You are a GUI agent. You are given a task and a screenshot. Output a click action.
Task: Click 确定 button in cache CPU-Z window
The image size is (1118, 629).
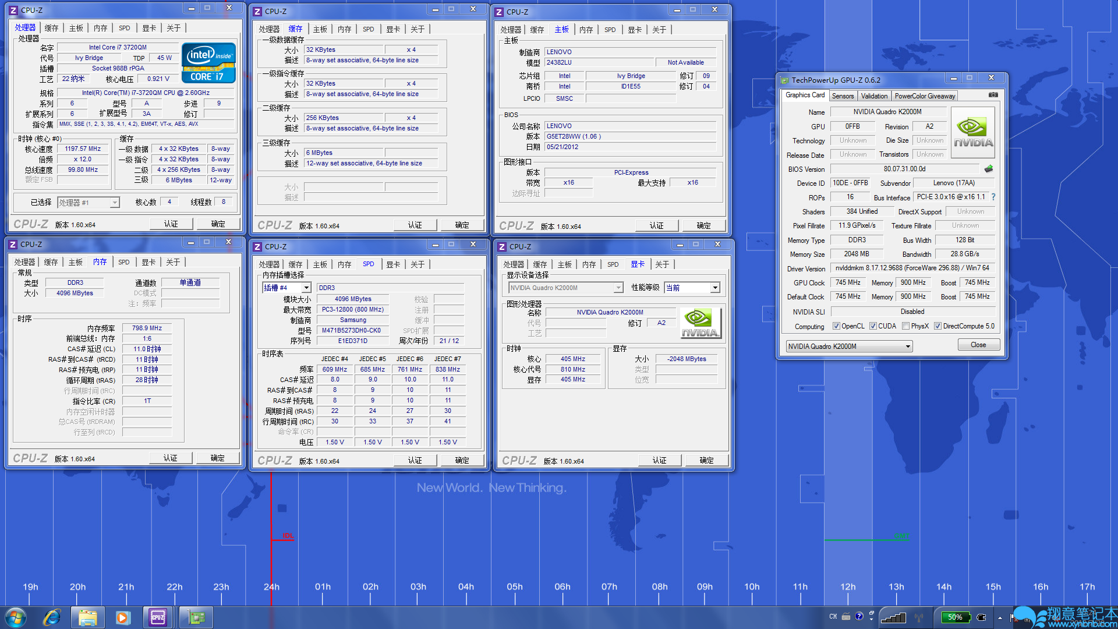(x=462, y=225)
